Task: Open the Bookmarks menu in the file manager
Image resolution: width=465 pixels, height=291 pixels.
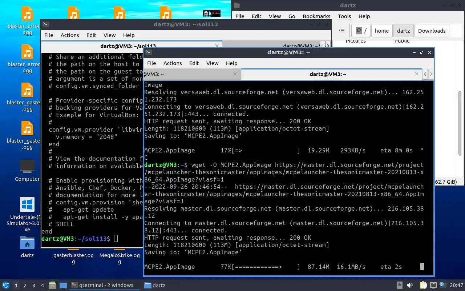Action: (316, 16)
